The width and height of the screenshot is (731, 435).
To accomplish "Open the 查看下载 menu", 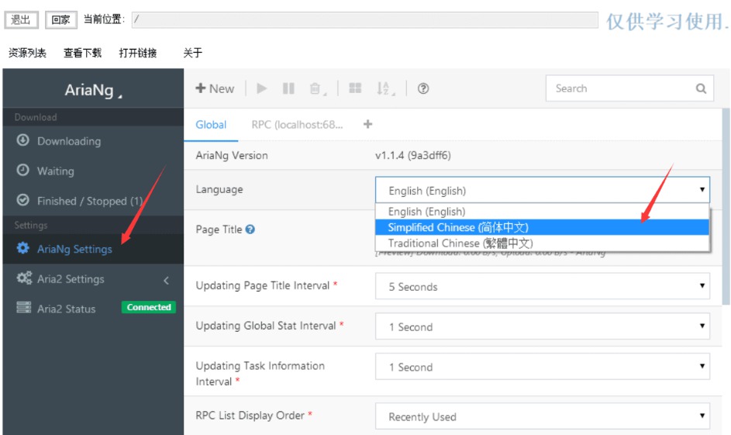I will point(82,53).
